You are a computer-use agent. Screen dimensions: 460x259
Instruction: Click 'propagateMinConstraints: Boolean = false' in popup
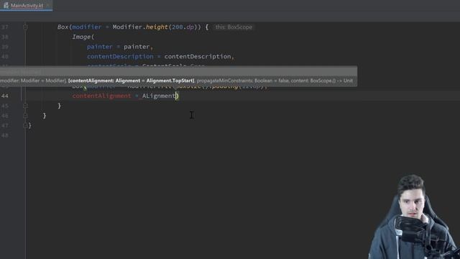point(242,81)
